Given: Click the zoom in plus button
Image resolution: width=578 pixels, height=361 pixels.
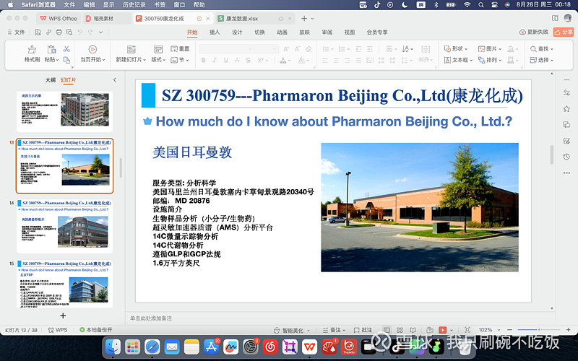Looking at the screenshot, I should click(568, 330).
